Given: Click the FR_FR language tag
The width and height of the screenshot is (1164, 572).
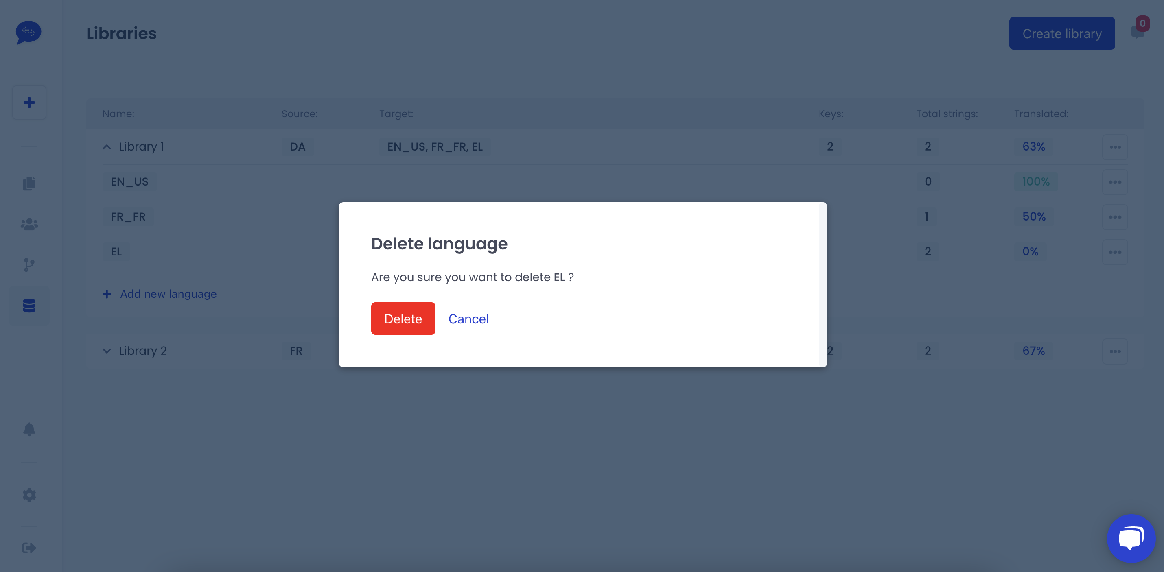Looking at the screenshot, I should point(128,216).
